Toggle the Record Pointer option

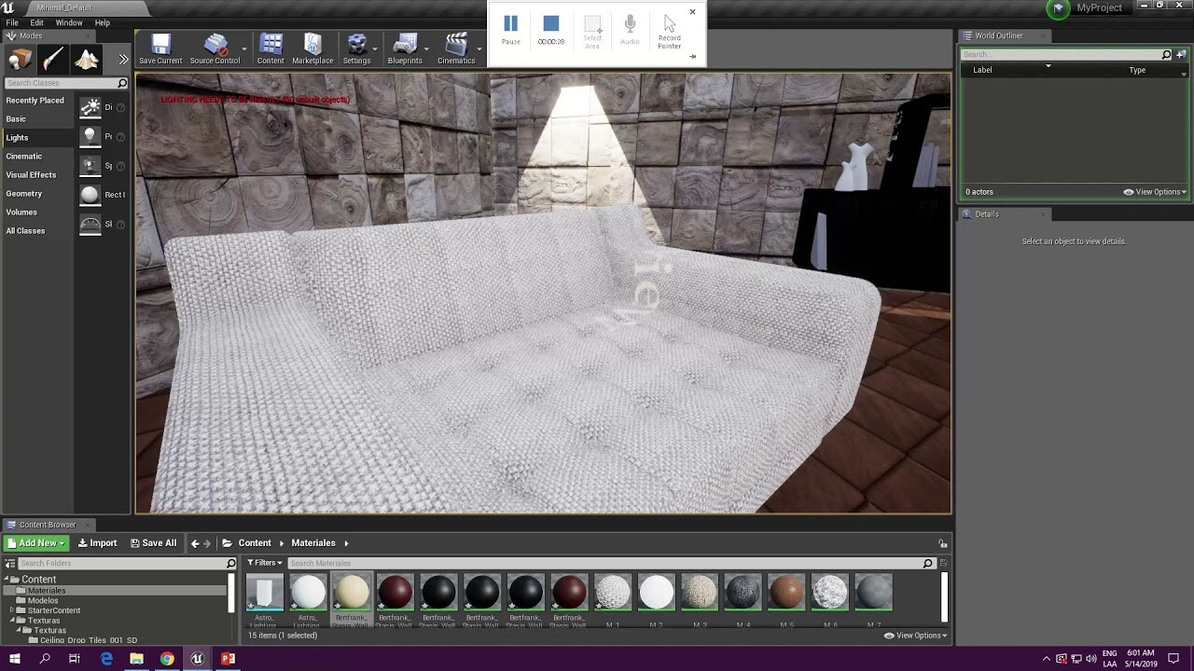point(669,31)
